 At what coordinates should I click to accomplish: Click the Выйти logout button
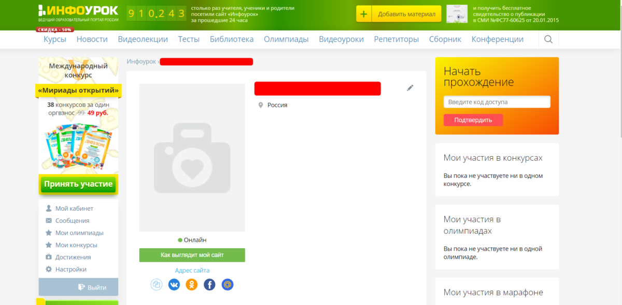click(x=78, y=287)
